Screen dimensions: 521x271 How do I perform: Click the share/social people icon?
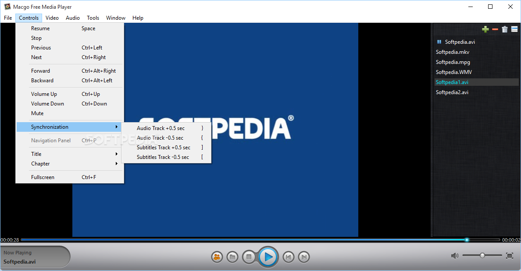point(217,257)
